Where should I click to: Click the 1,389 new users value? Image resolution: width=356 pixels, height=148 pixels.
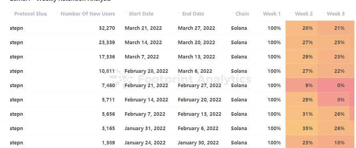coord(108,142)
